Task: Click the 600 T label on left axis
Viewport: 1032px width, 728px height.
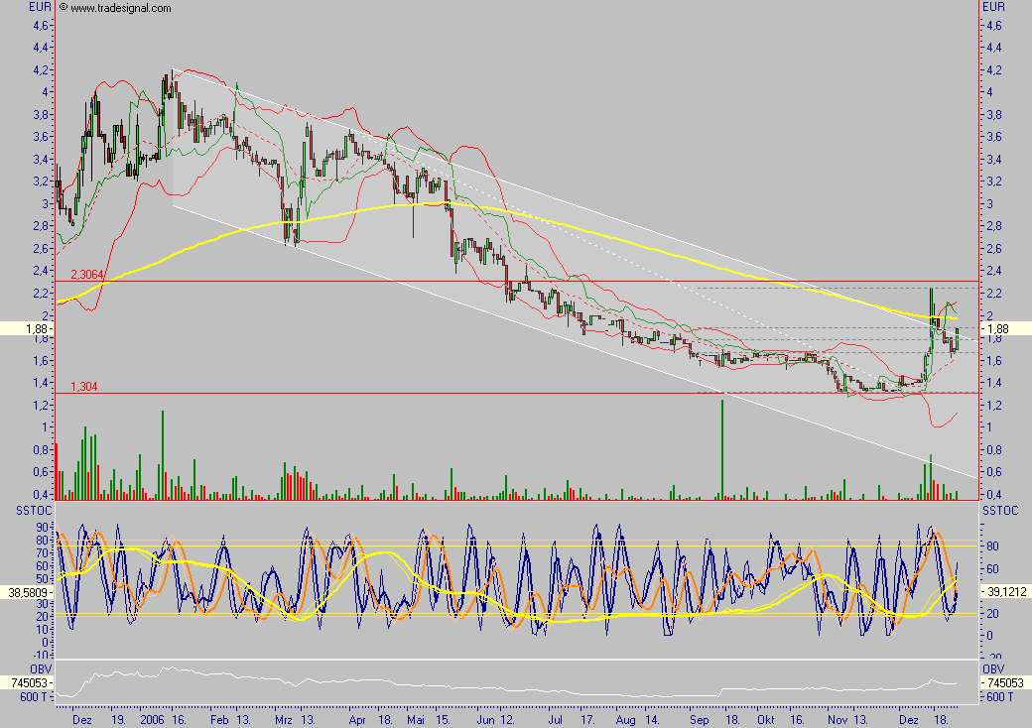Action: point(34,697)
